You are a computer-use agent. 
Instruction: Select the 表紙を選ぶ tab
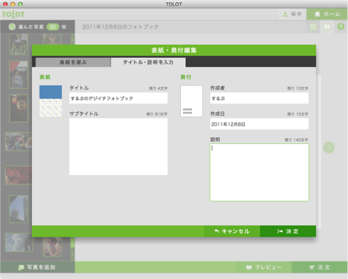[73, 62]
